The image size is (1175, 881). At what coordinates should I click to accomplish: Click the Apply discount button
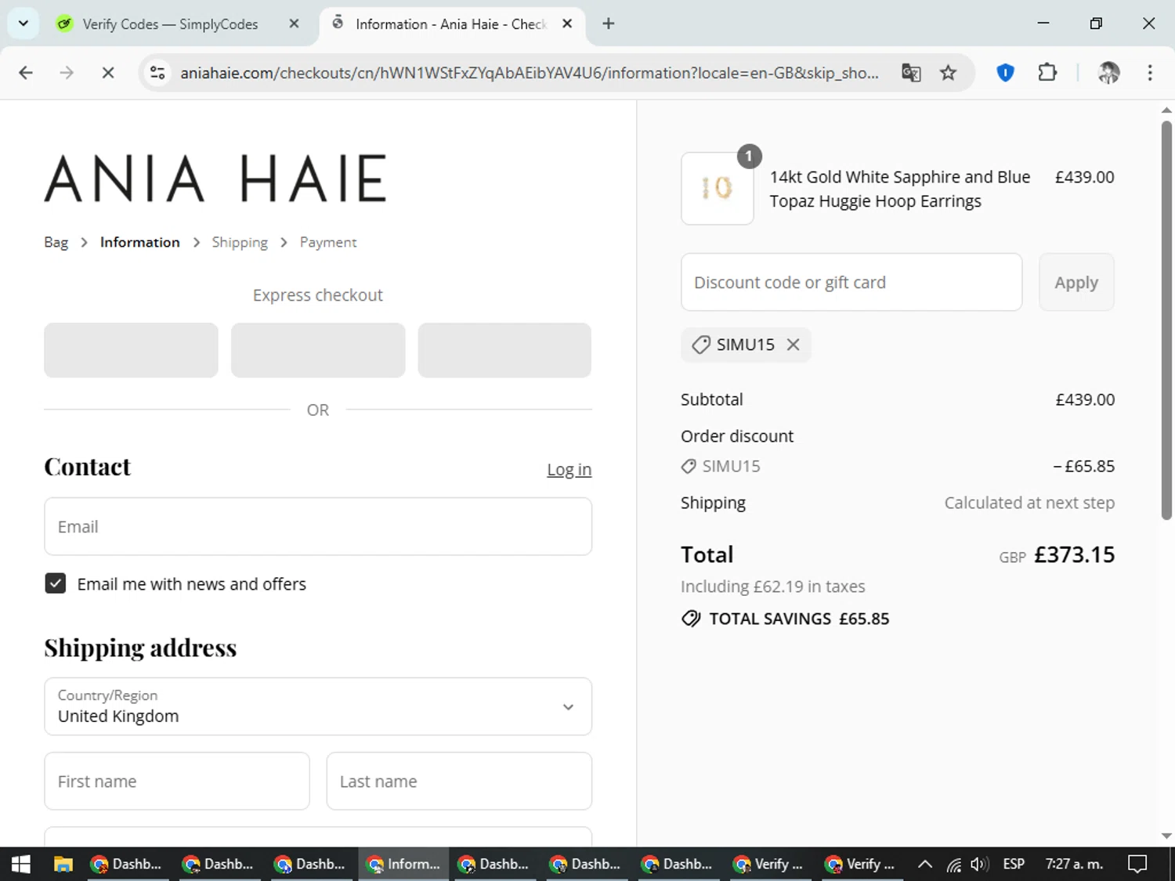coord(1076,282)
